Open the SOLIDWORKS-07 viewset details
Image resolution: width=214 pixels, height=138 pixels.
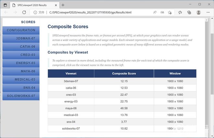21,96
